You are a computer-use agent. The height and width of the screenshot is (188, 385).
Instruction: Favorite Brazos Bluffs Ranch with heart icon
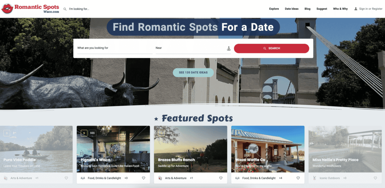[x=221, y=178]
